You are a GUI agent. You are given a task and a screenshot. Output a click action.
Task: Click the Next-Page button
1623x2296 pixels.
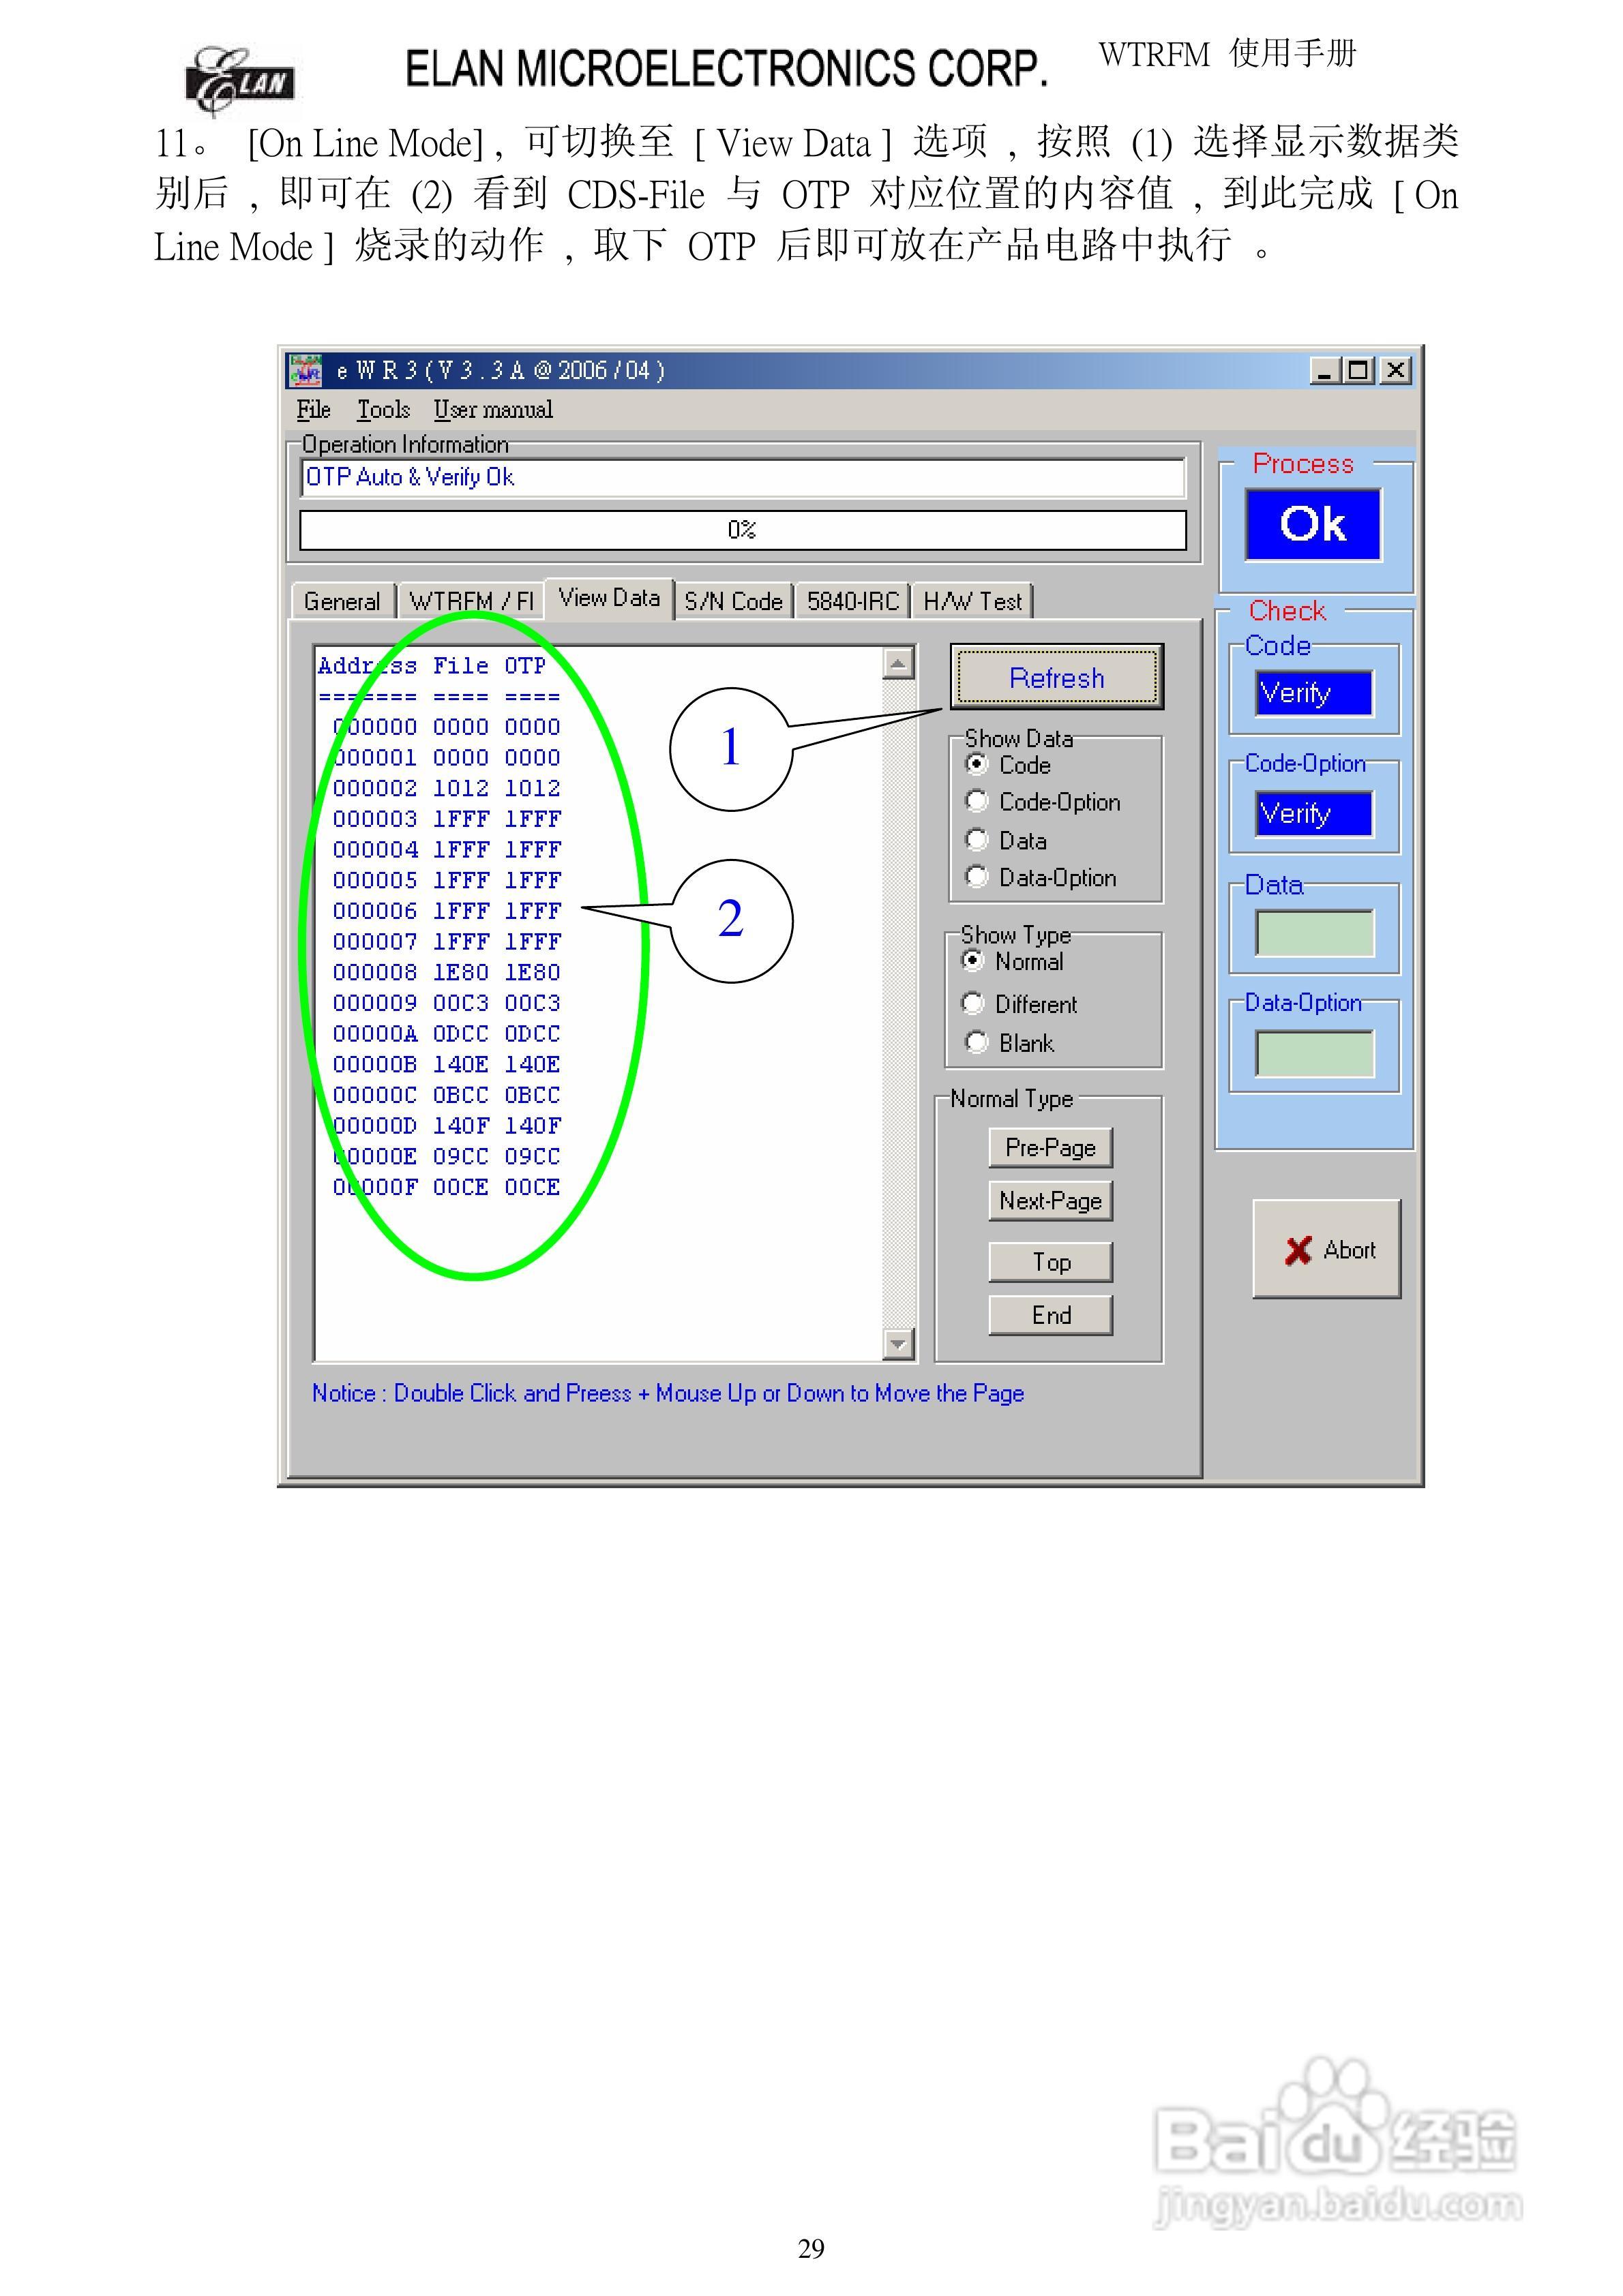(1049, 1200)
